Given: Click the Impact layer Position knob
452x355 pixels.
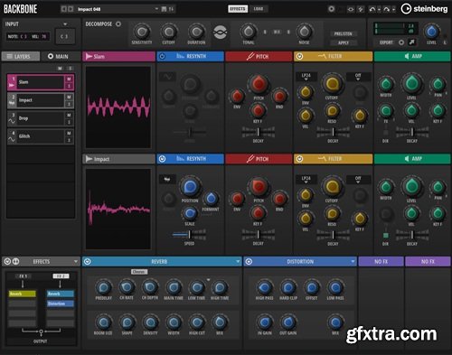Looking at the screenshot, I should [190, 187].
